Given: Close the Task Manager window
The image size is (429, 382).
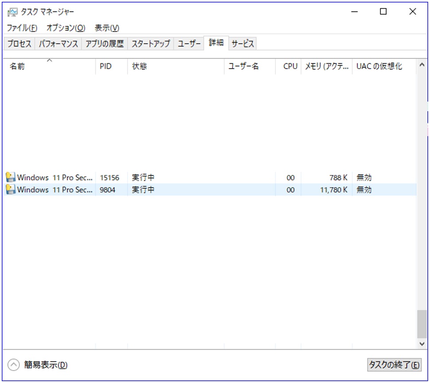Looking at the screenshot, I should point(413,12).
